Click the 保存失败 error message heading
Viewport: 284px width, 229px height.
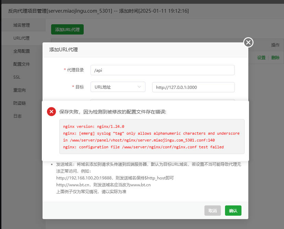point(113,112)
